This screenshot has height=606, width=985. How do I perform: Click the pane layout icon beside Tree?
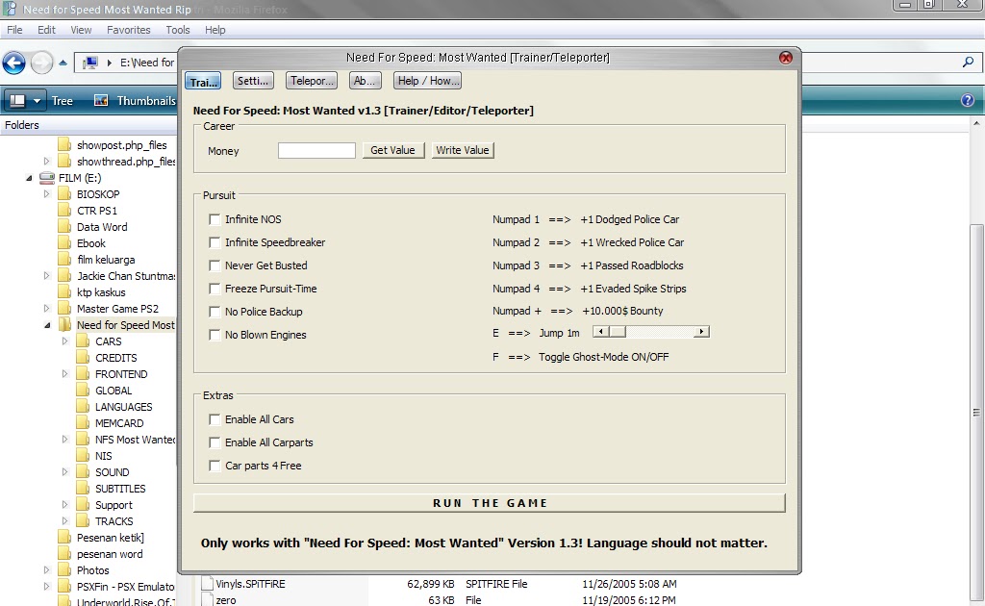click(17, 100)
